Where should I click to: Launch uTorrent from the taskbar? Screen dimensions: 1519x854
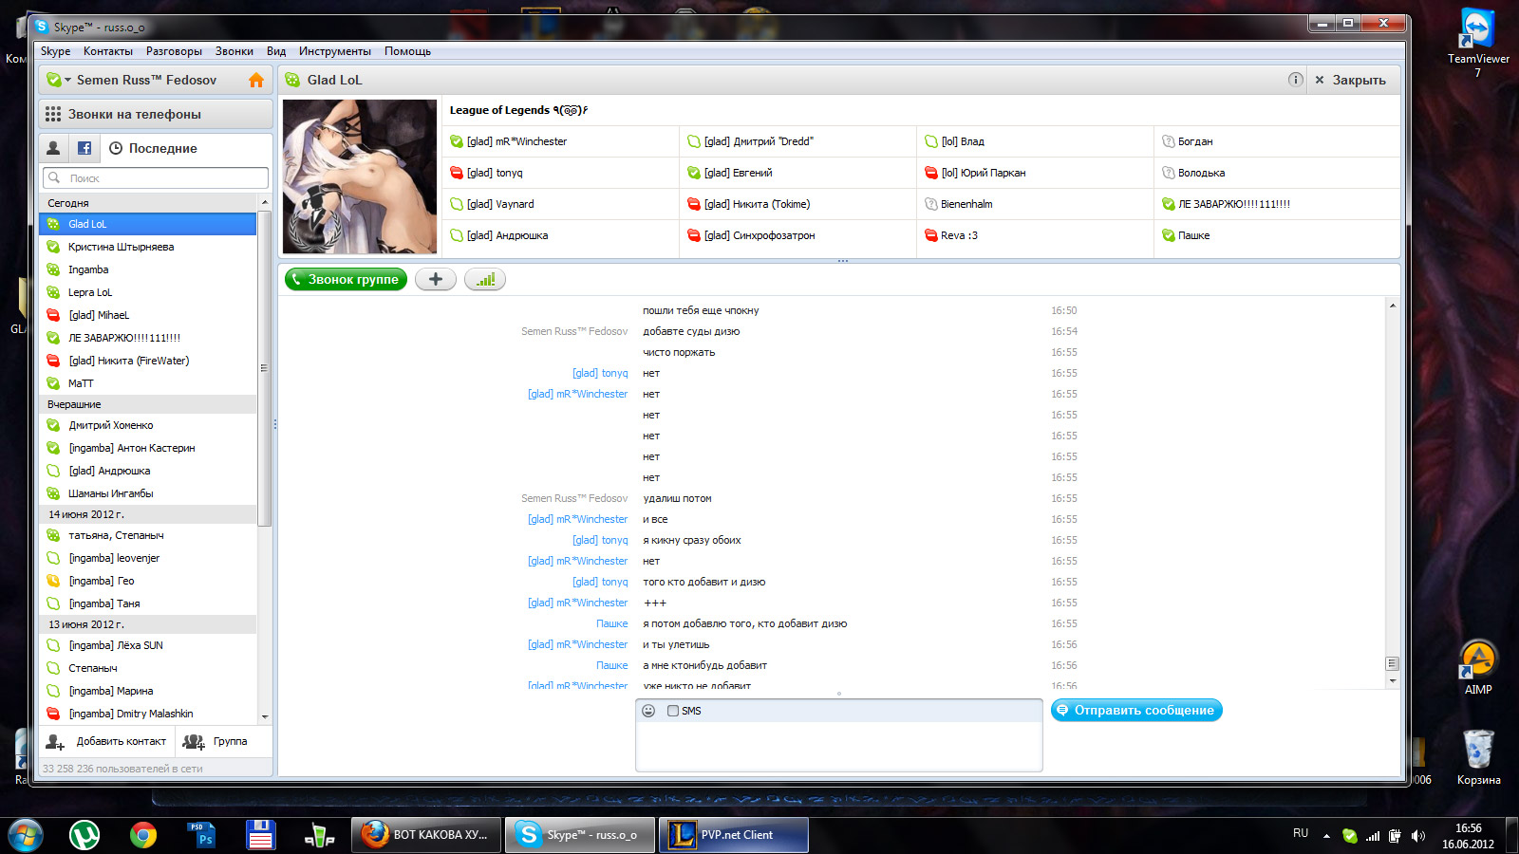point(84,835)
